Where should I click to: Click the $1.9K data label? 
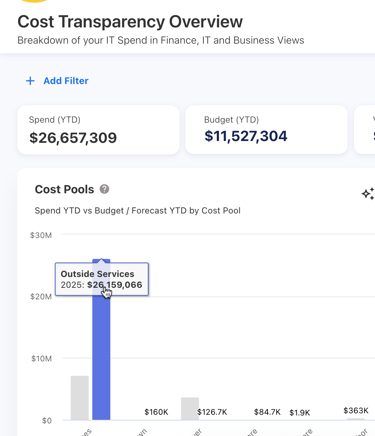[300, 413]
